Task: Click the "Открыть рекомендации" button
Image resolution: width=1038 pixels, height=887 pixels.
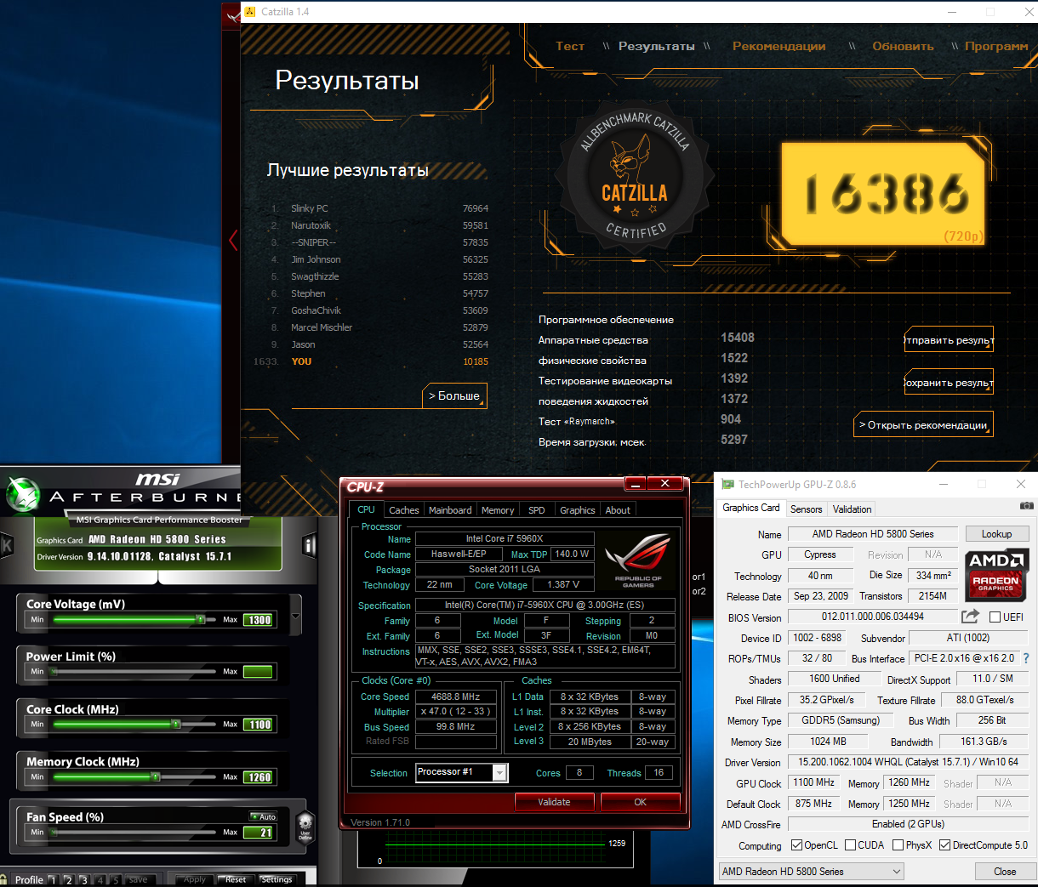Action: click(x=923, y=424)
